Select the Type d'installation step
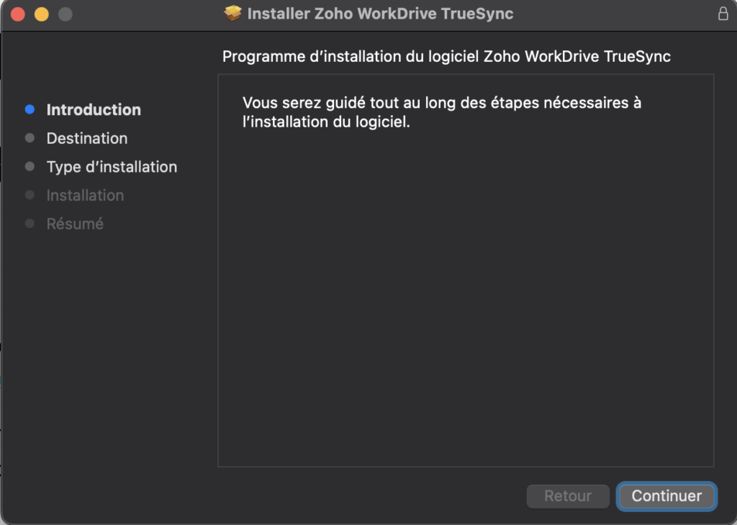The height and width of the screenshot is (525, 737). pos(112,167)
